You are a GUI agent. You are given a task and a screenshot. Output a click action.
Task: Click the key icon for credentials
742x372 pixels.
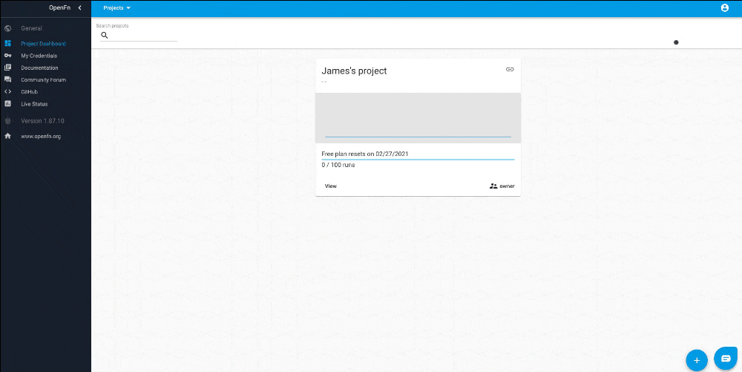coord(7,56)
